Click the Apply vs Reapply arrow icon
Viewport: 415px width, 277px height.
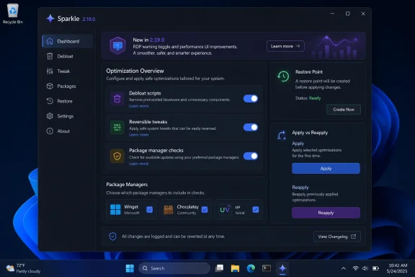click(281, 135)
